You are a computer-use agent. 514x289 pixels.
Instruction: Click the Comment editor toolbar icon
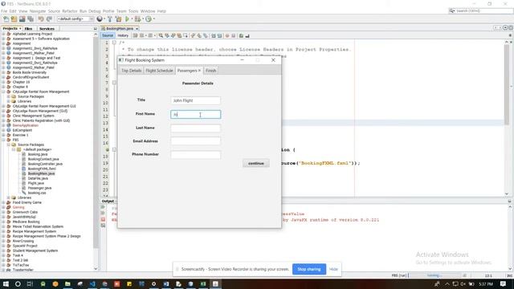click(241, 35)
